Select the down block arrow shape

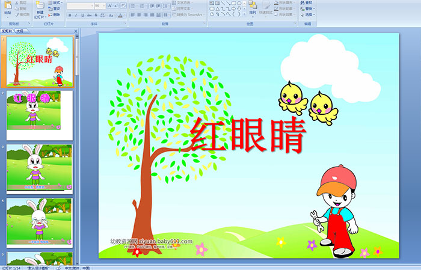tap(239, 9)
